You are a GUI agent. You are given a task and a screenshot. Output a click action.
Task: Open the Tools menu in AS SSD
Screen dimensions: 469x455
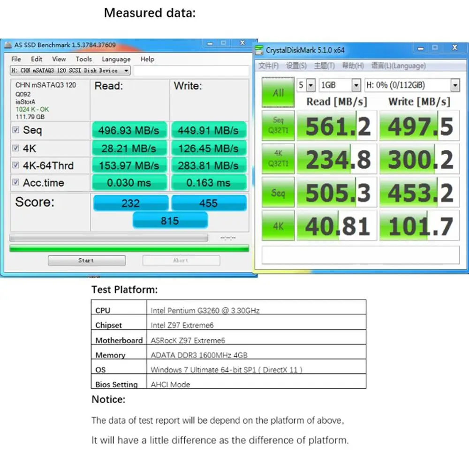(84, 59)
